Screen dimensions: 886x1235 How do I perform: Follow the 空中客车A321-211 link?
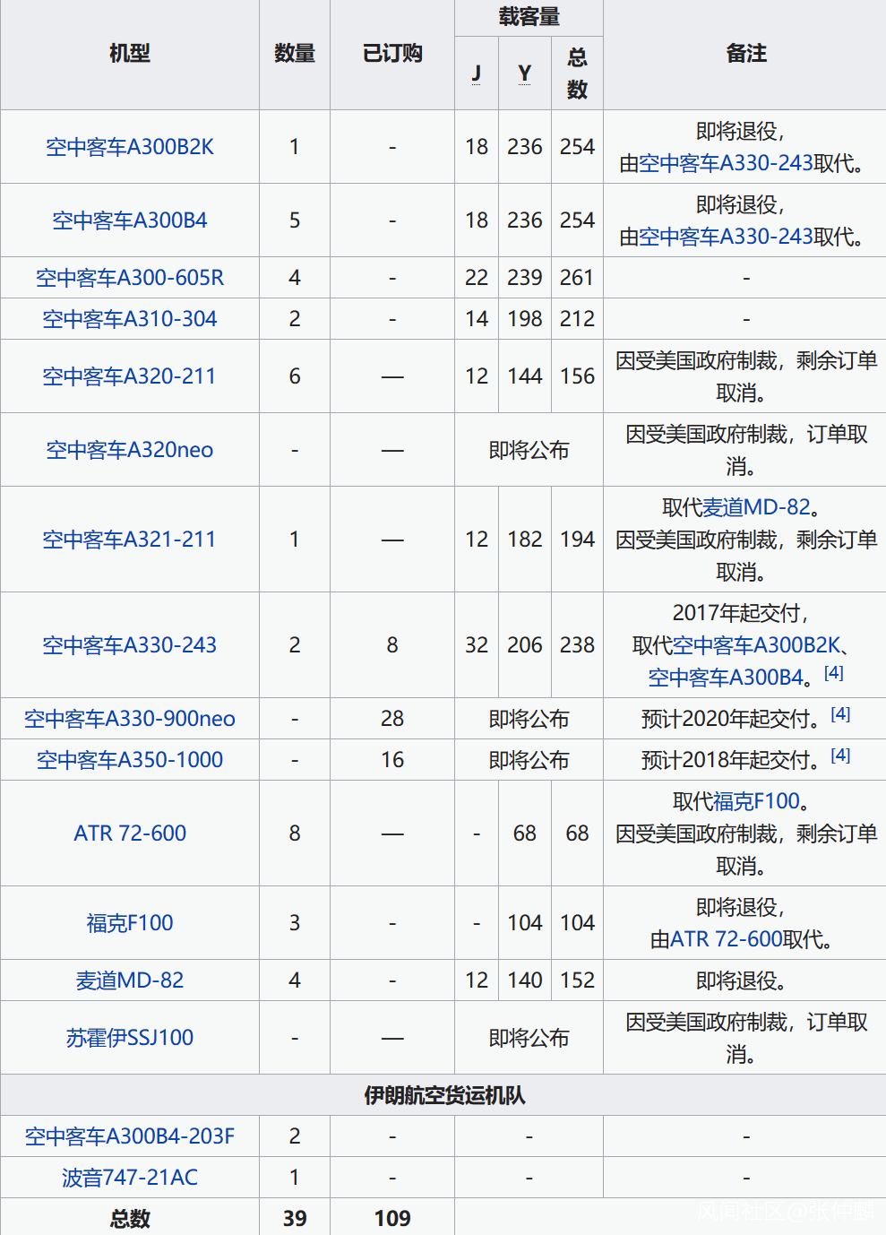[130, 540]
